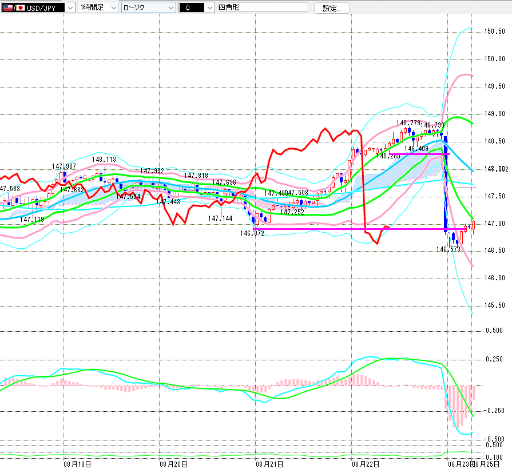Image resolution: width=512 pixels, height=469 pixels.
Task: Click the 148.779 high price label
Action: [408, 123]
